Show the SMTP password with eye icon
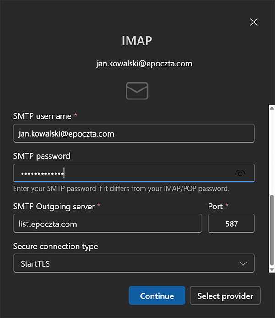 tap(240, 173)
